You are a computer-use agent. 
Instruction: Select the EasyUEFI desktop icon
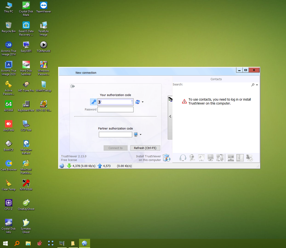coord(26,47)
